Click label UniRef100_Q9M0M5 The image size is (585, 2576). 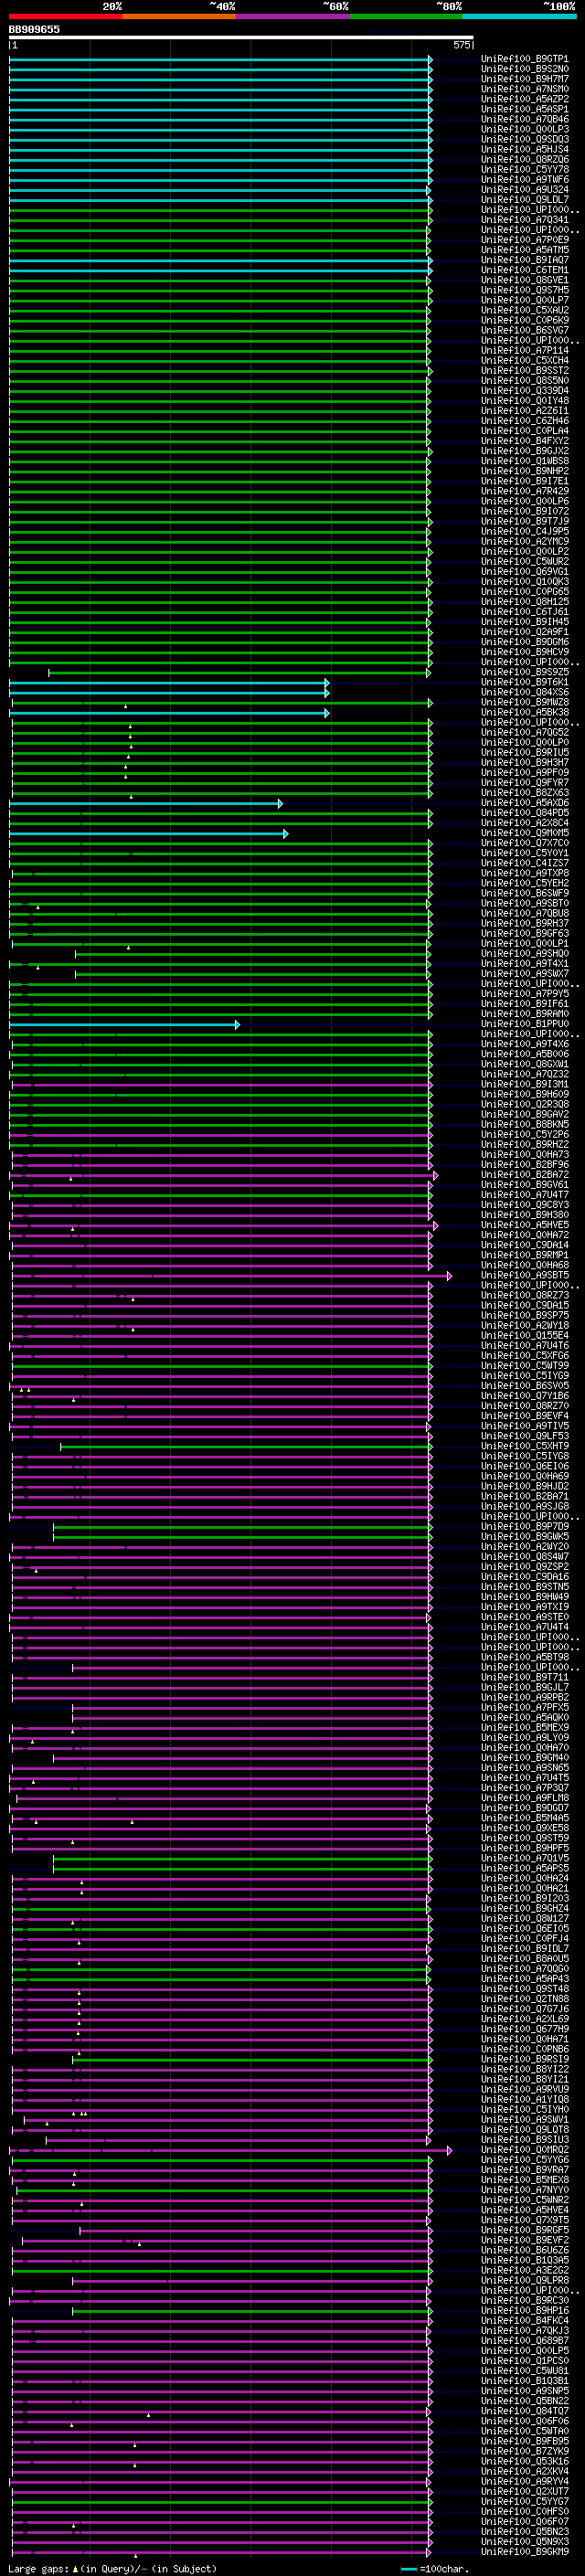coord(525,832)
